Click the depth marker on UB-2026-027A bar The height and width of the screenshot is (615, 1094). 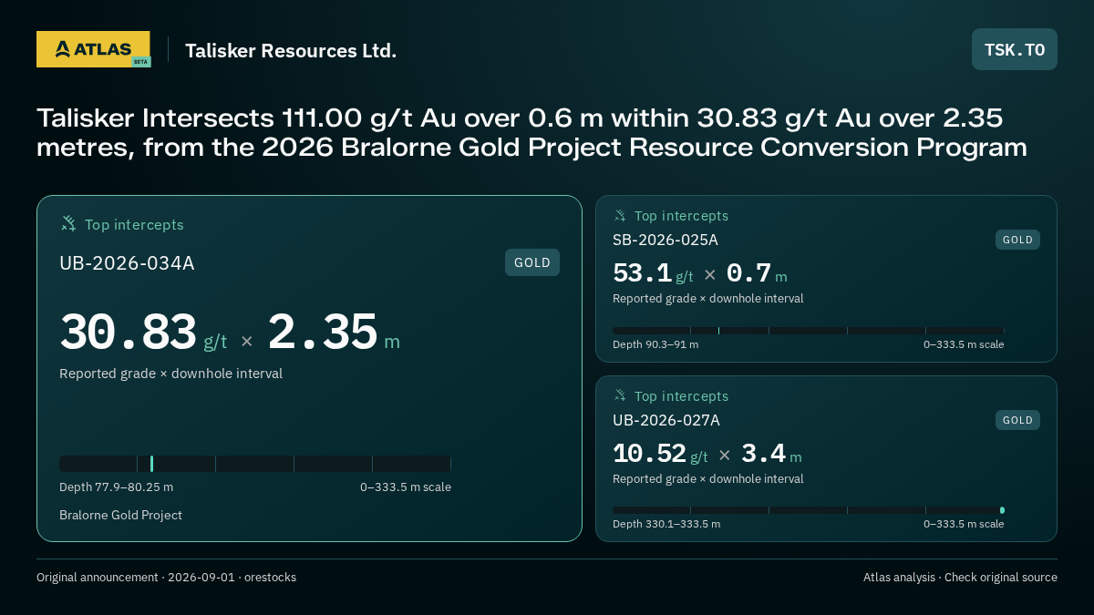pos(1002,510)
